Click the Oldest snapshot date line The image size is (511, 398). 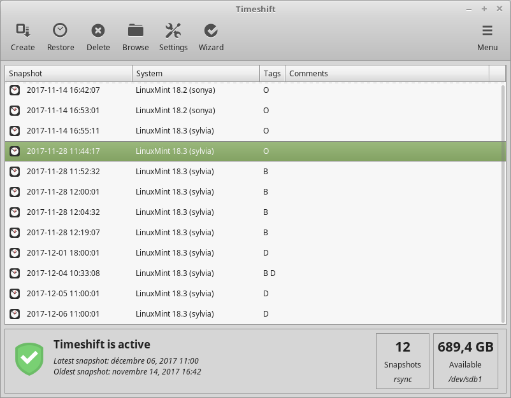(x=127, y=372)
